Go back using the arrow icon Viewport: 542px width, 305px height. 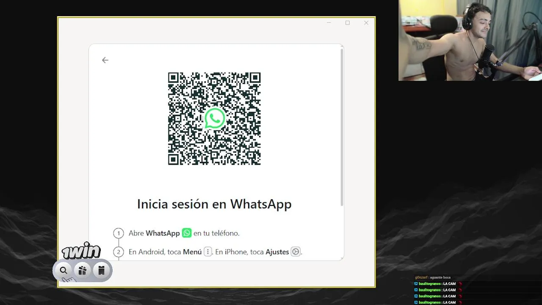(x=105, y=60)
